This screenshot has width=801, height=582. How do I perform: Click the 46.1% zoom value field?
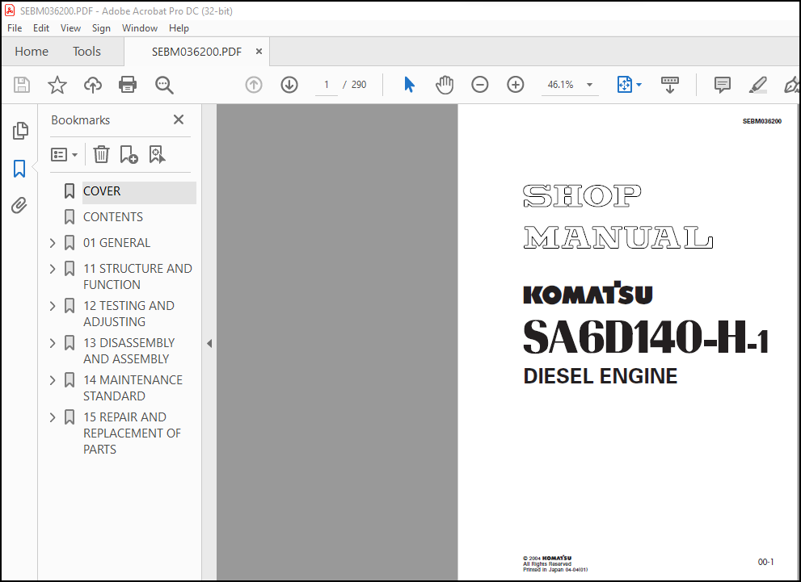560,85
